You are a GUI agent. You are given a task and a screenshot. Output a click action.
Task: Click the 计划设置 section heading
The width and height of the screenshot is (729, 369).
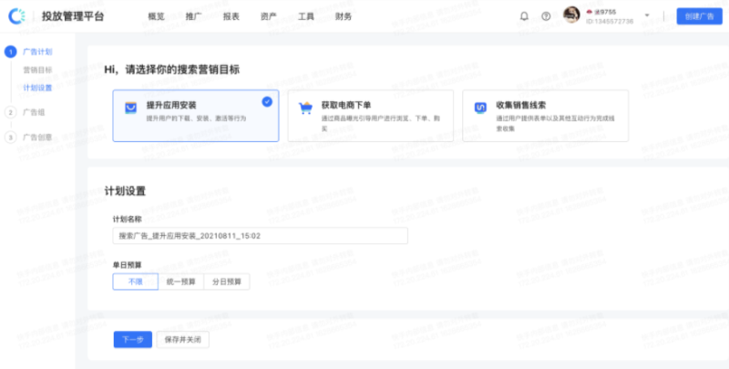pyautogui.click(x=125, y=191)
